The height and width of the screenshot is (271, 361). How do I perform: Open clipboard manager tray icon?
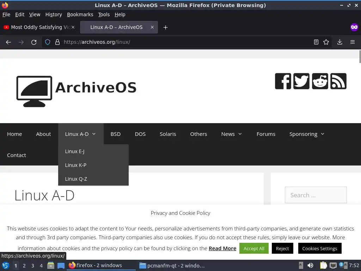click(324, 265)
